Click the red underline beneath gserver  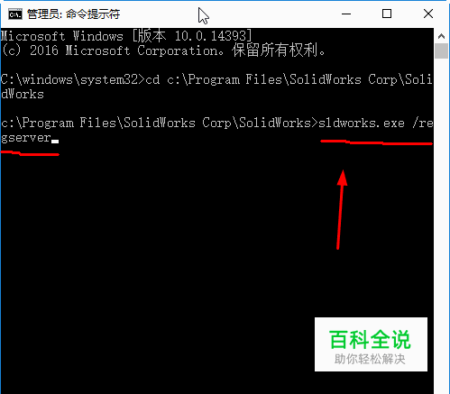[x=30, y=153]
